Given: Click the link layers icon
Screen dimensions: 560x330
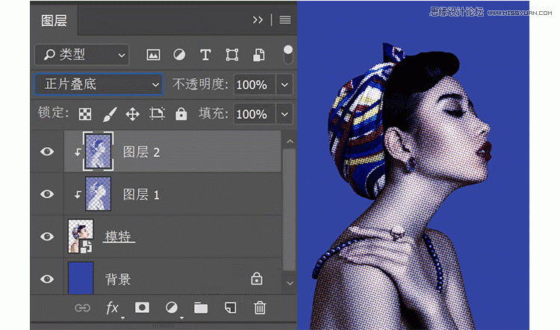Looking at the screenshot, I should click(x=82, y=308).
